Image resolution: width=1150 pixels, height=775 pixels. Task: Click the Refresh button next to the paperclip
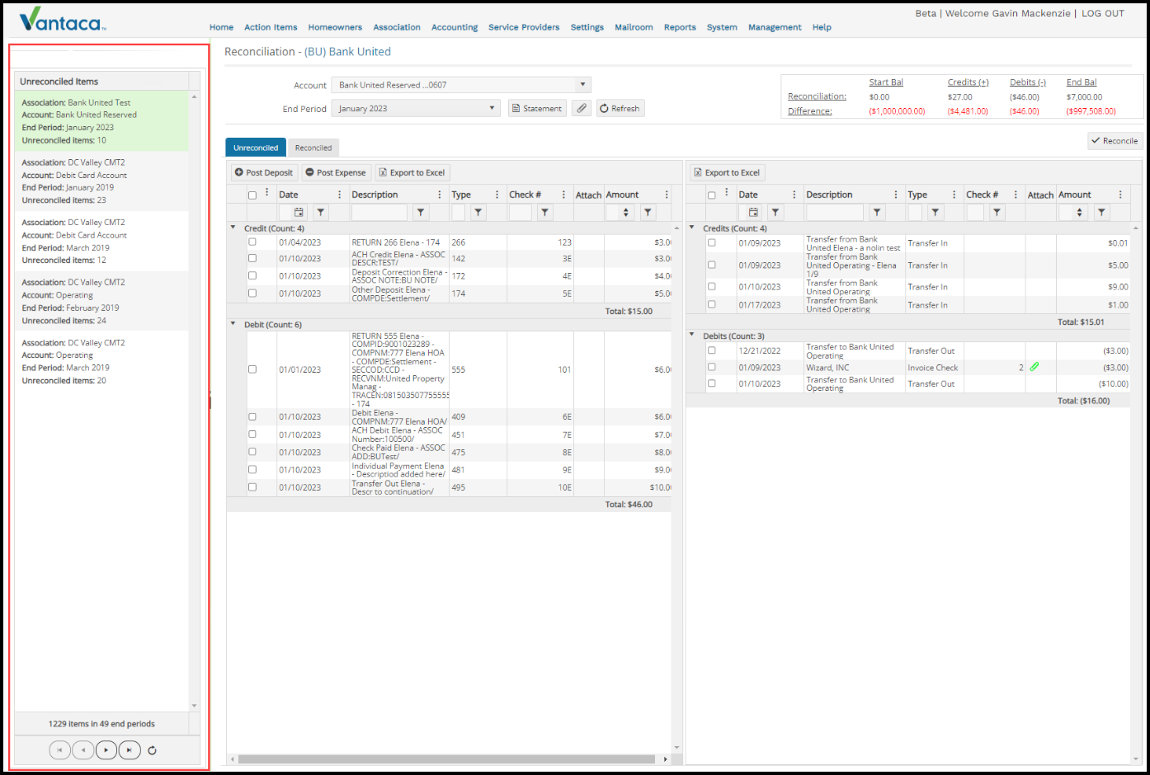620,108
